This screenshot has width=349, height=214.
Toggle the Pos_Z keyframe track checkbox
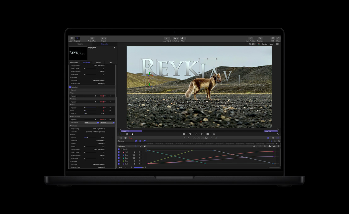click(x=119, y=152)
